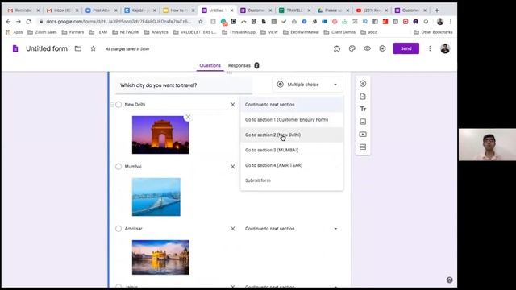This screenshot has width=516, height=290.
Task: Open the Apps bookmark
Action: 15,32
